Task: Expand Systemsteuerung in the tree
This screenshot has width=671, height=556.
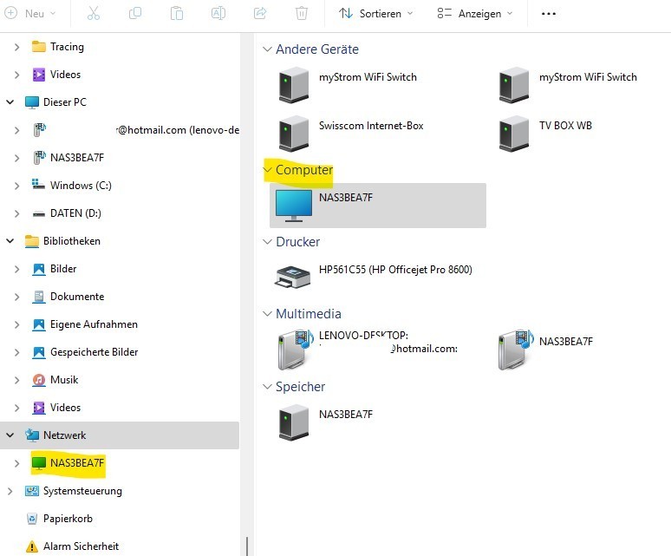Action: pyautogui.click(x=10, y=491)
